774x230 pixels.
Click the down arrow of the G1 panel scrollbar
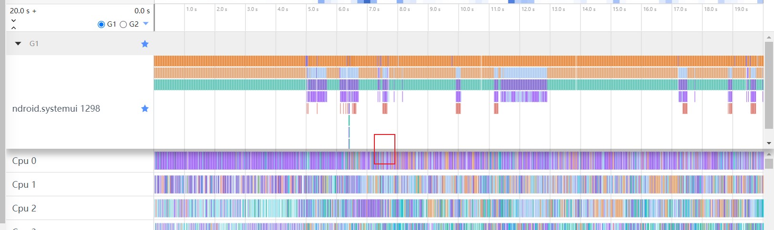coord(769,143)
